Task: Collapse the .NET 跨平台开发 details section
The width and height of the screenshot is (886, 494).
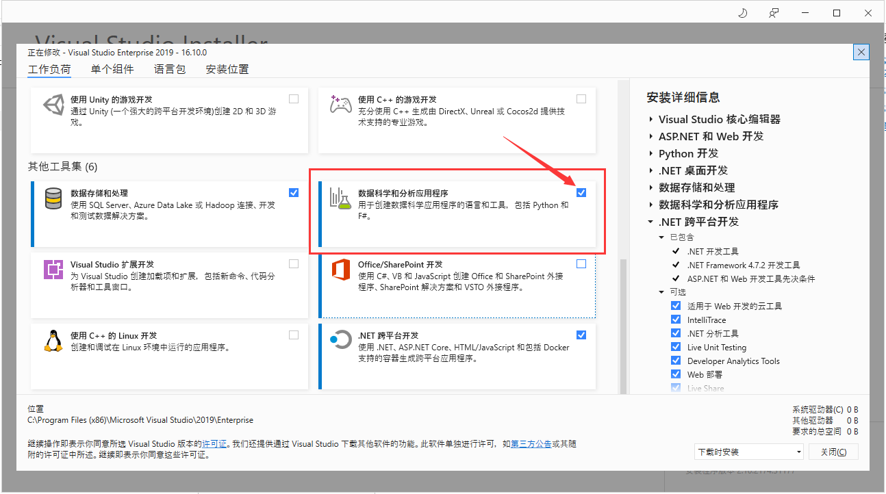Action: pos(650,222)
